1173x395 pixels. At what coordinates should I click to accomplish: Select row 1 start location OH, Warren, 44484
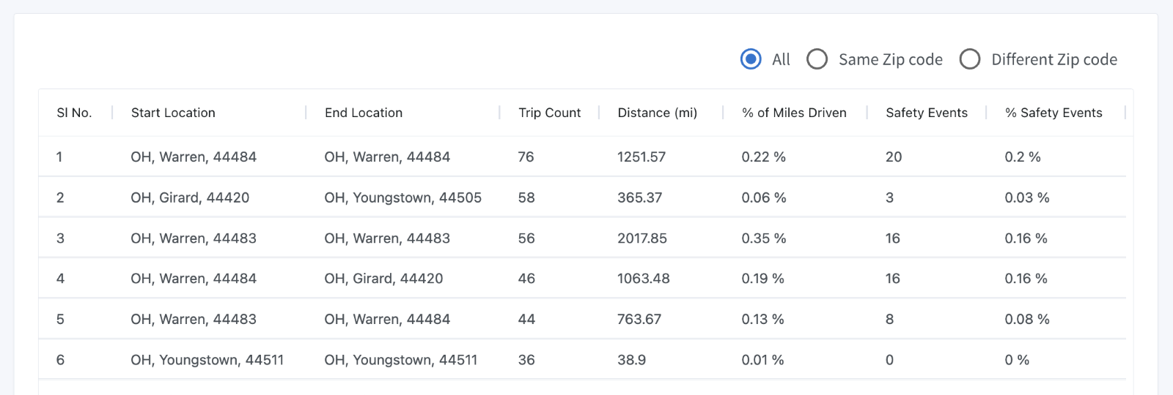pos(194,157)
